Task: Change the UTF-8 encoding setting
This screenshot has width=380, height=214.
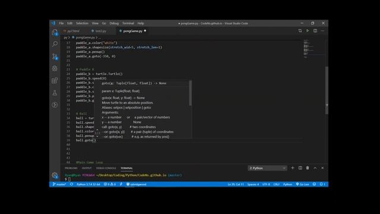Action: click(x=266, y=184)
